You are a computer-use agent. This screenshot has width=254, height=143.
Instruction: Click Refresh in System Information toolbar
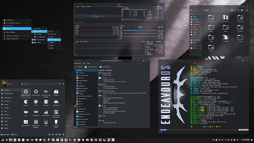tap(78, 67)
